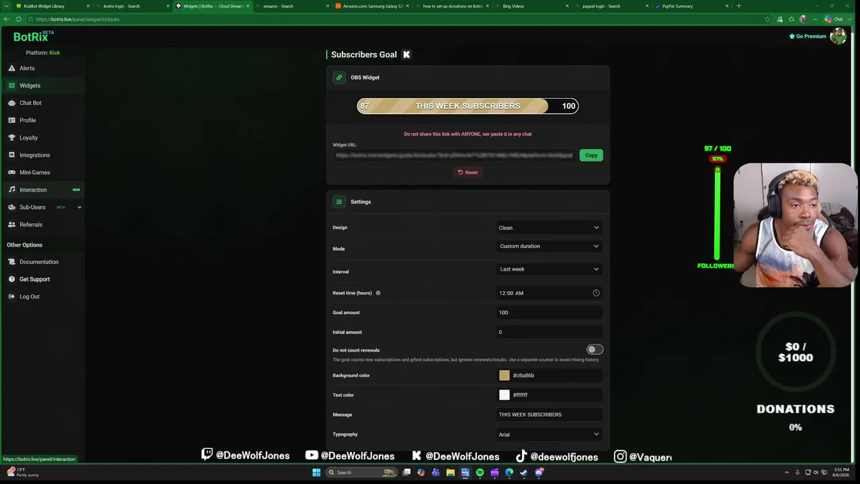
Task: Open the Alerts warning icon in sidebar
Action: [x=12, y=68]
